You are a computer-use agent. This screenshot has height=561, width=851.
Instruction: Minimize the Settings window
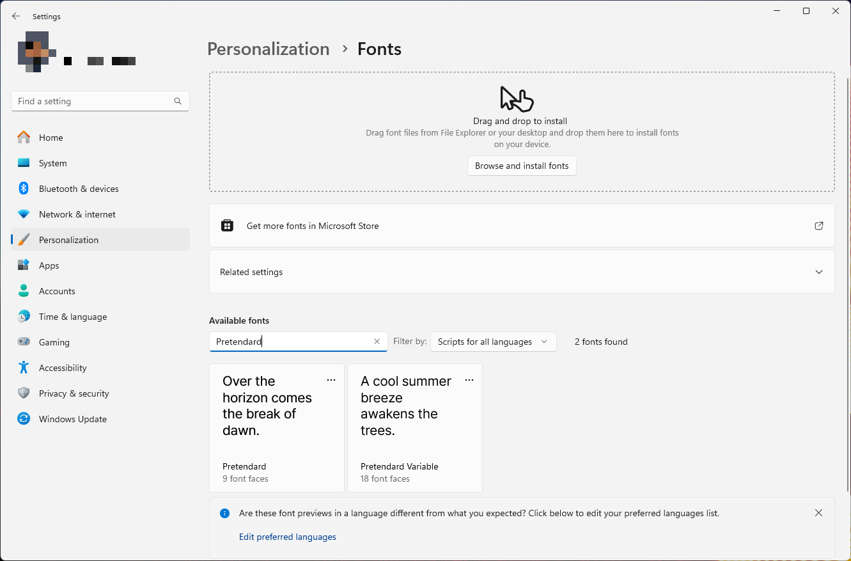[777, 11]
